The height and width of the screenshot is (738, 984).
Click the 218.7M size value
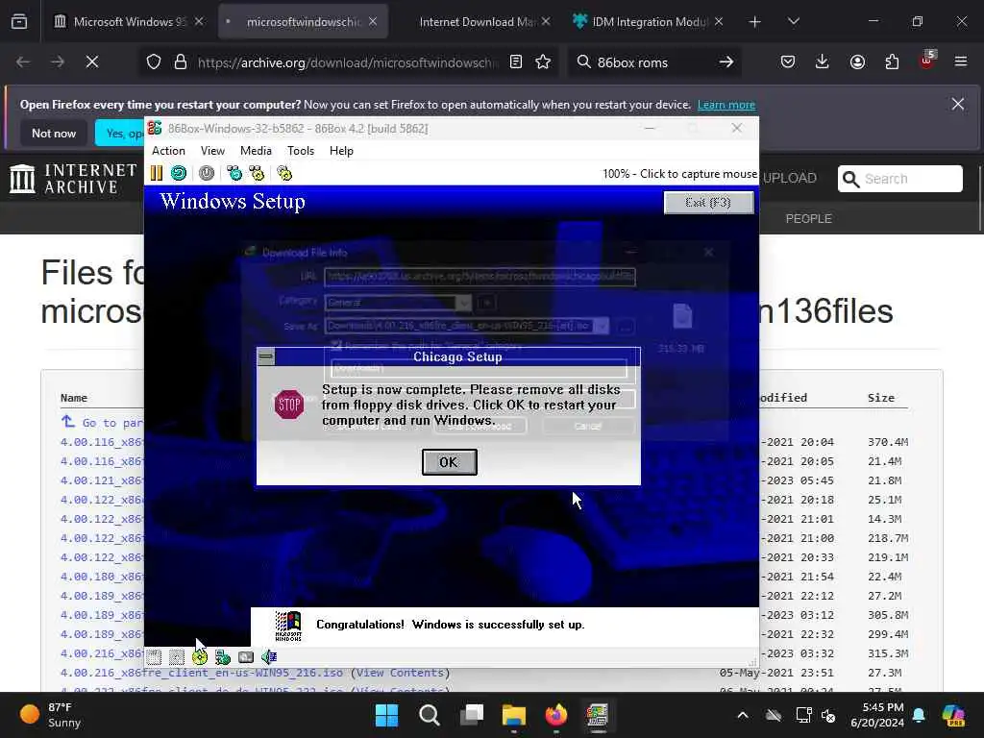point(888,538)
